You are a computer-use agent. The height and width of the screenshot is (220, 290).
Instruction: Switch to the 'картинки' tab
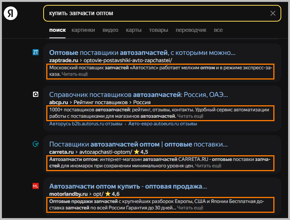(83, 30)
